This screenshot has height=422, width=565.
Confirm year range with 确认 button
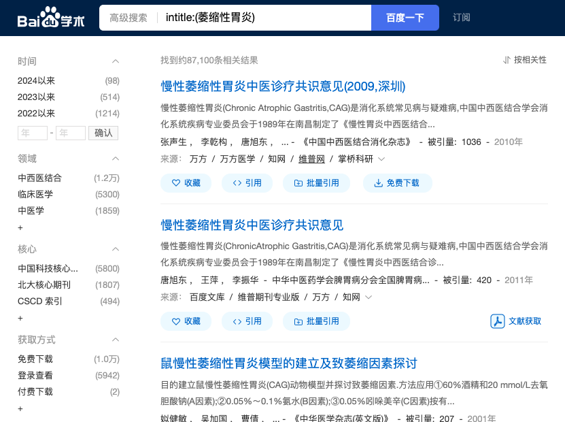(103, 133)
